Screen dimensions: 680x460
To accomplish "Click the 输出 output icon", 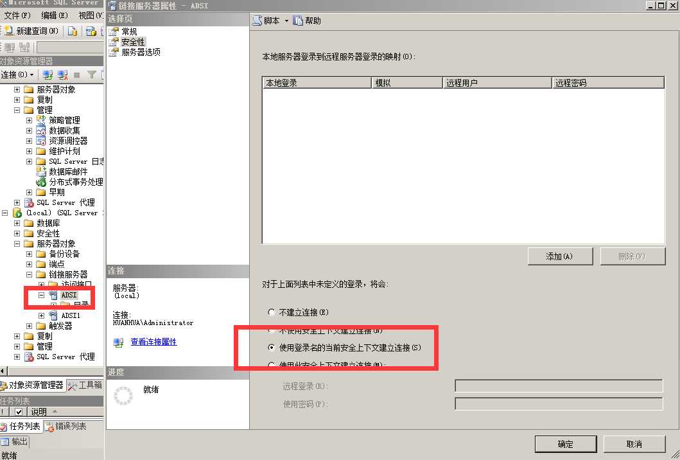I will (x=5, y=442).
